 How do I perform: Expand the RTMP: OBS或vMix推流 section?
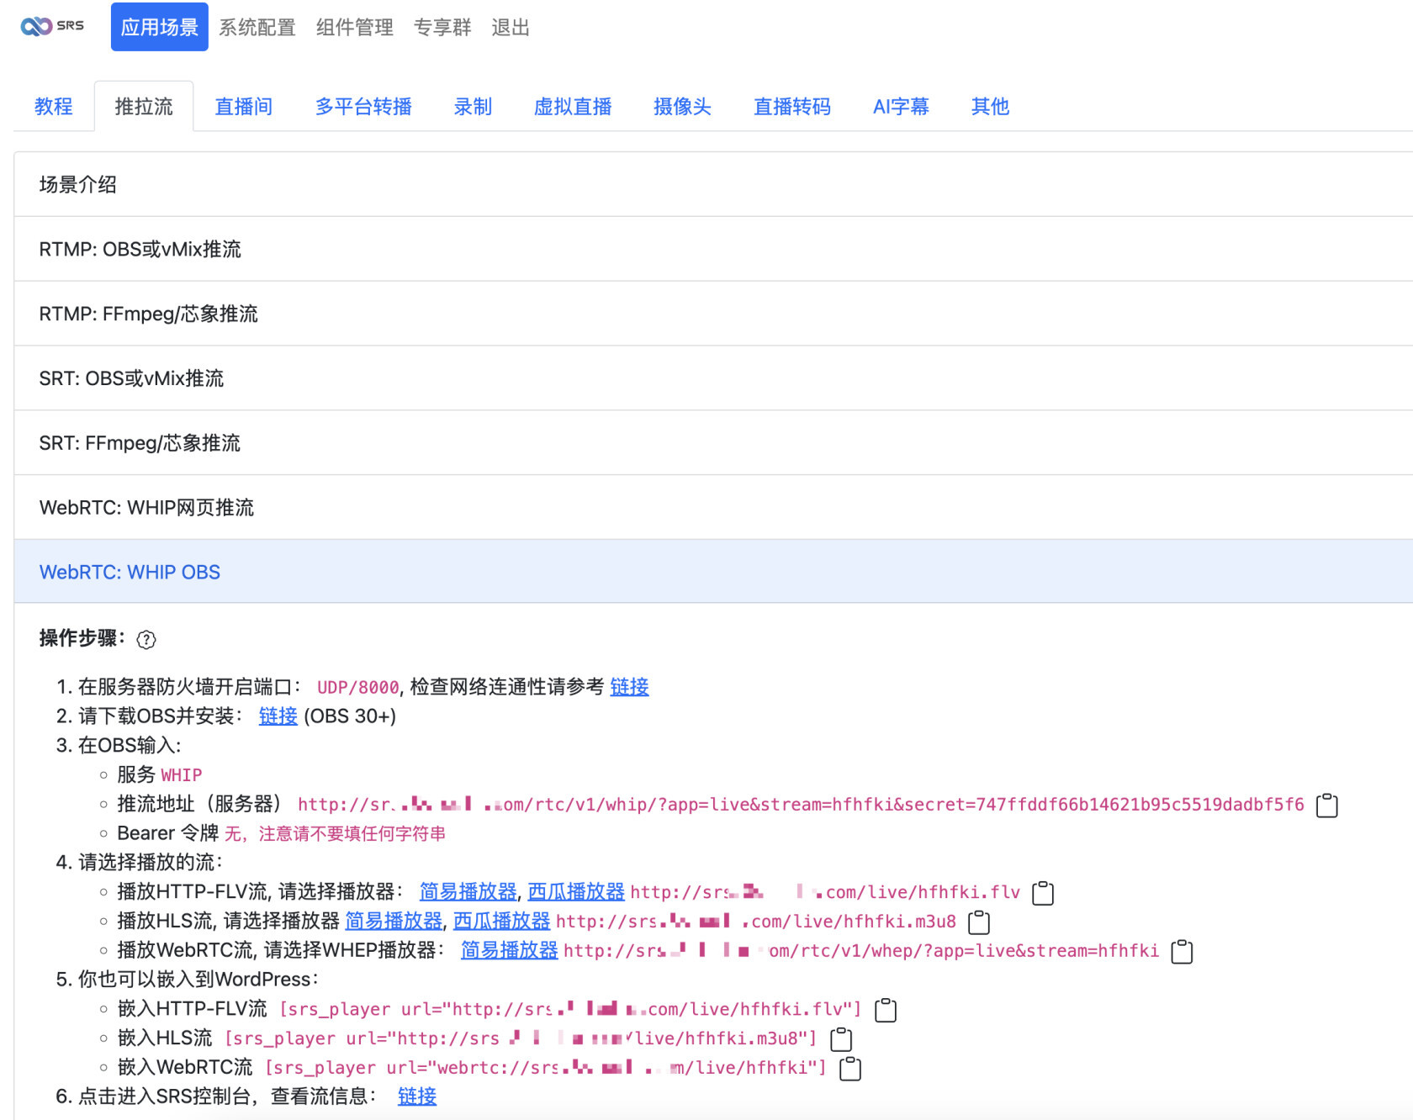(713, 249)
